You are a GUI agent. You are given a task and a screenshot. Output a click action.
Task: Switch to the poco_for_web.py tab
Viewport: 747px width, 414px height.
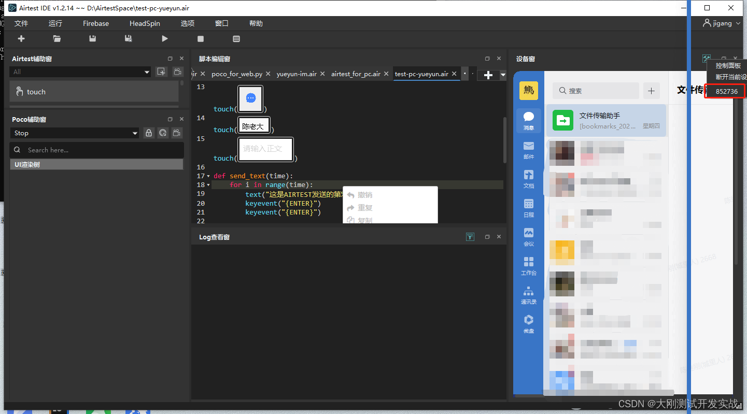[237, 74]
